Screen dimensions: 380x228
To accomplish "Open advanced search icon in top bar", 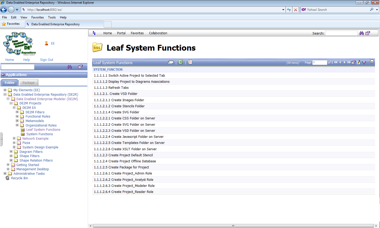I will point(368,33).
